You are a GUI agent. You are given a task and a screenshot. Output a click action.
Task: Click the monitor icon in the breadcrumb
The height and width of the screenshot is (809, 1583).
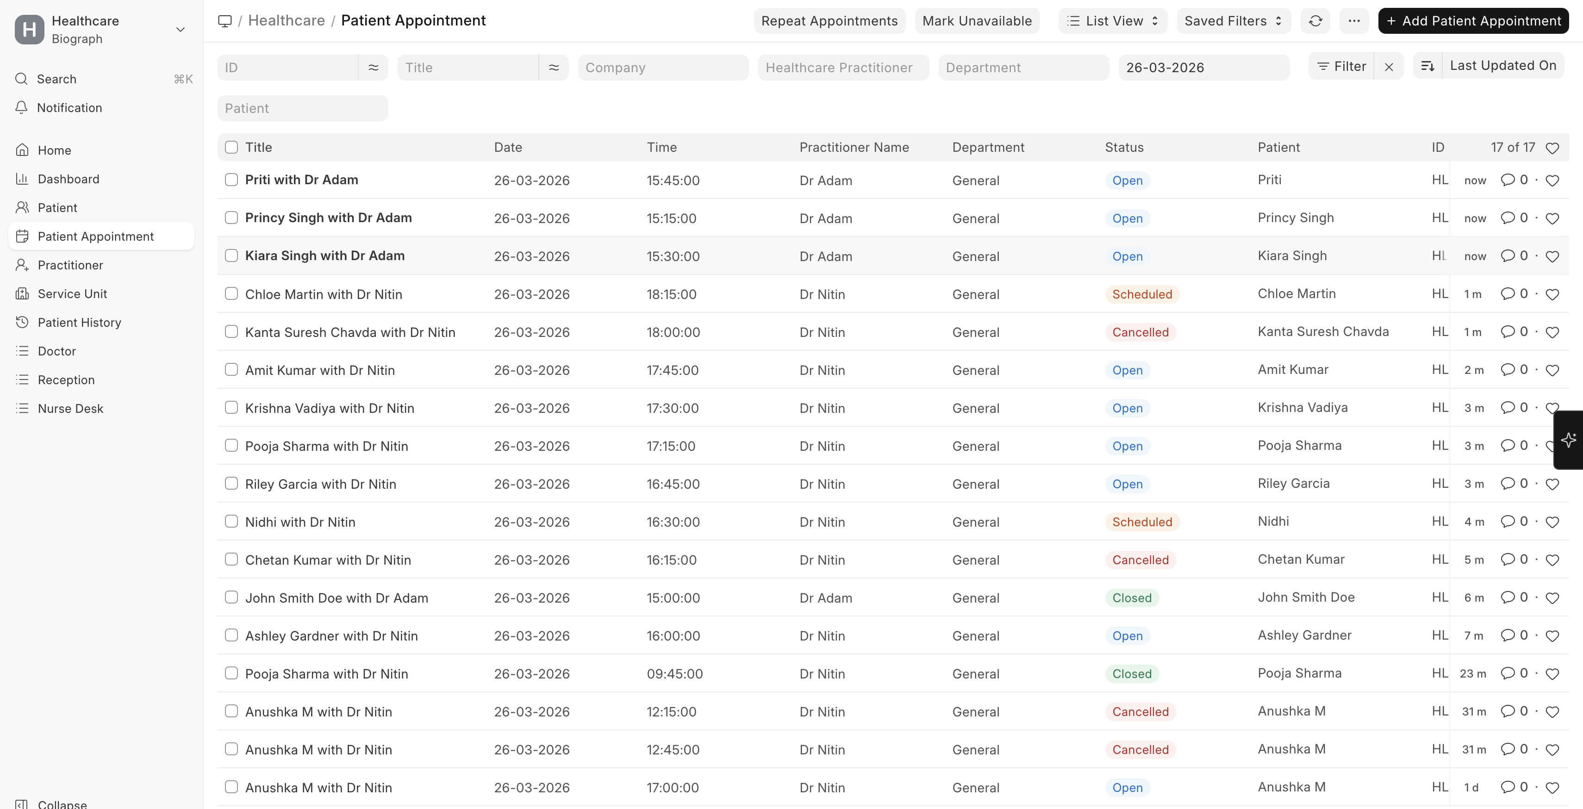225,20
